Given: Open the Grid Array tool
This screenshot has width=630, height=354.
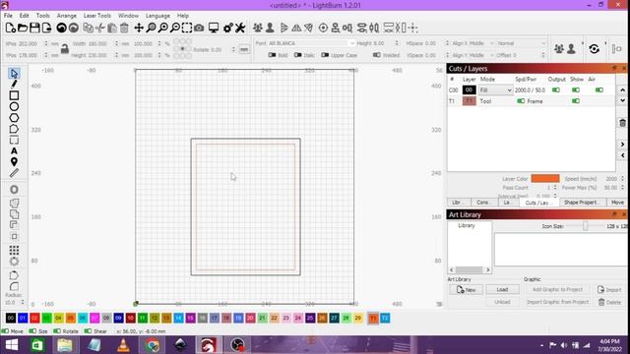Looking at the screenshot, I should [14, 251].
